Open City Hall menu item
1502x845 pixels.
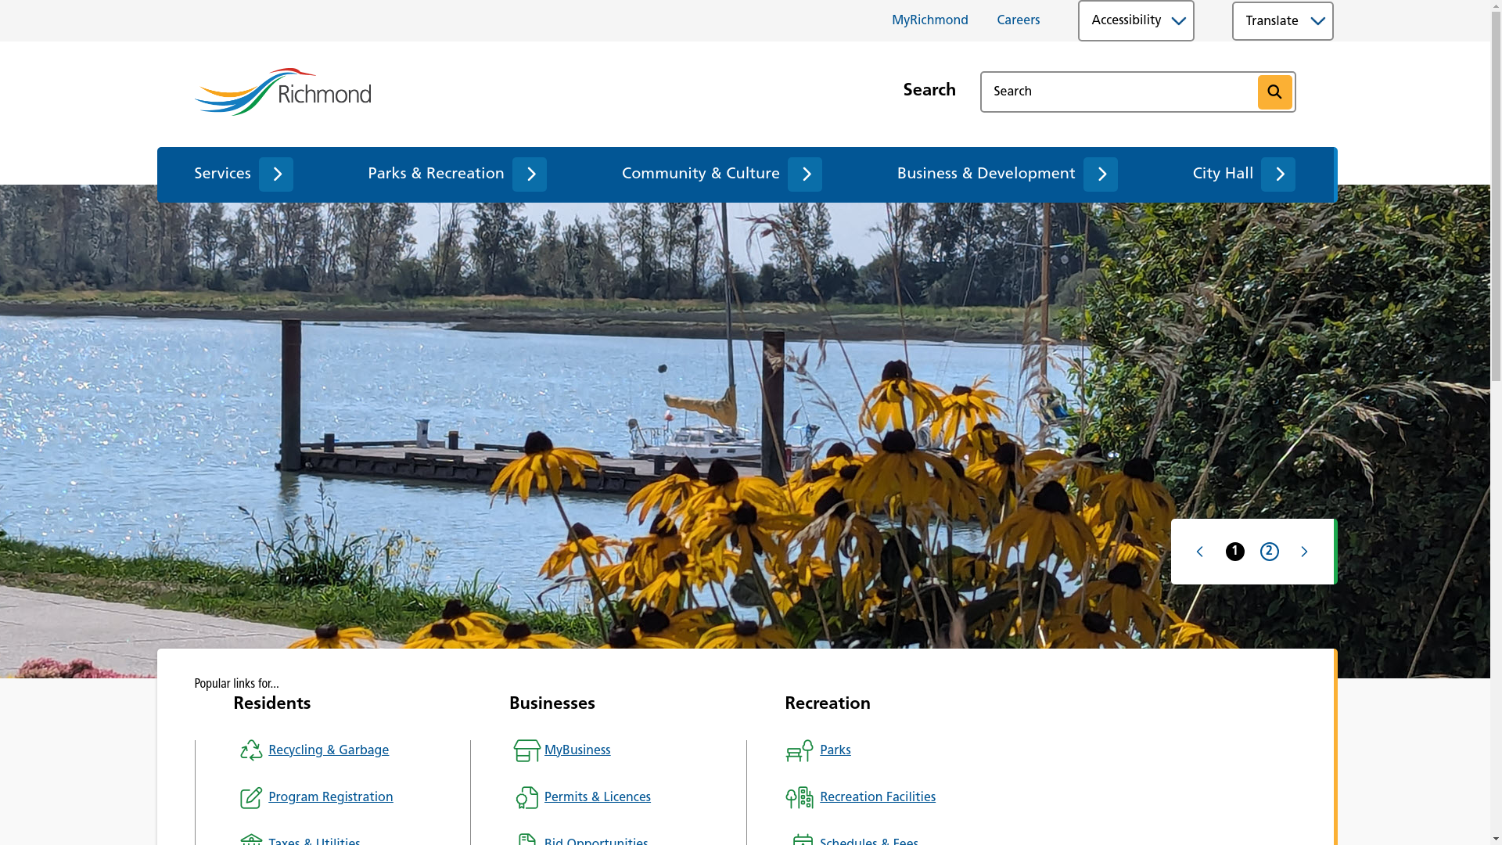(1223, 174)
